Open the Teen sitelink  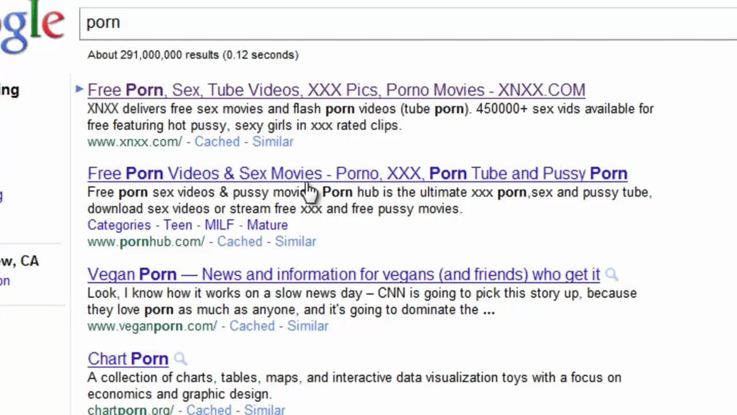[178, 225]
